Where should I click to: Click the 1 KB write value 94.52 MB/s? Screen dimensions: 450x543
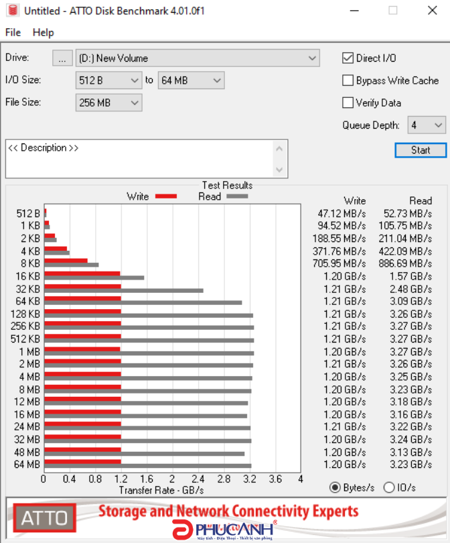[x=342, y=226]
